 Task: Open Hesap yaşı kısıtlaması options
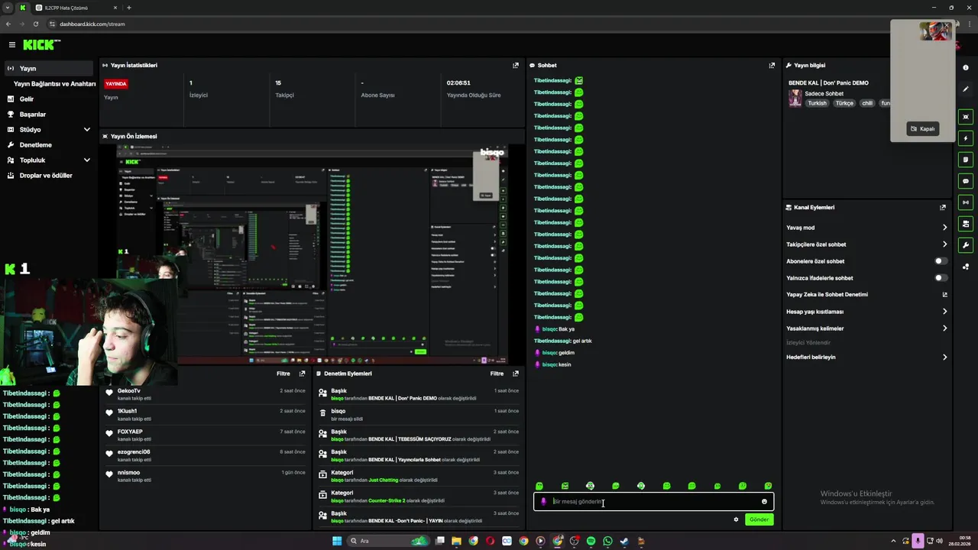click(x=944, y=312)
